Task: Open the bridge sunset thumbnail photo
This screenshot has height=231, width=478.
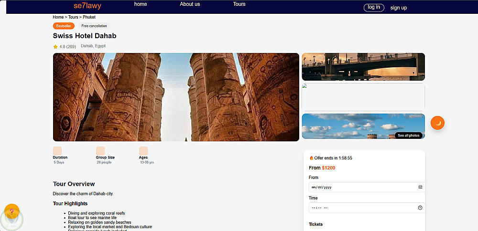Action: tap(363, 67)
